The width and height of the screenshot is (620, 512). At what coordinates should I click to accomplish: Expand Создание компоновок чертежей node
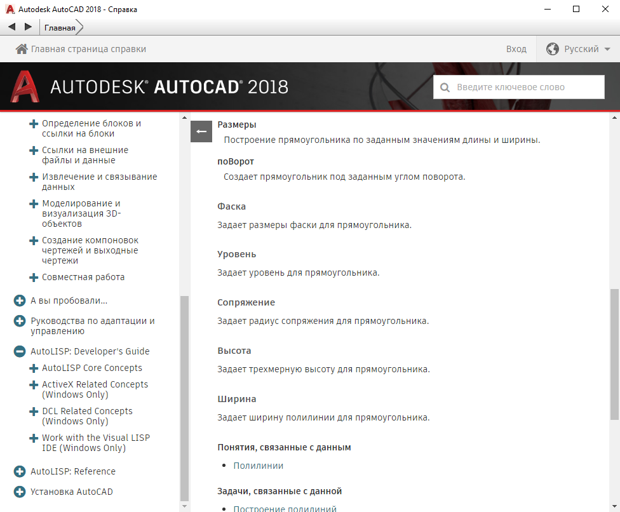pyautogui.click(x=34, y=240)
